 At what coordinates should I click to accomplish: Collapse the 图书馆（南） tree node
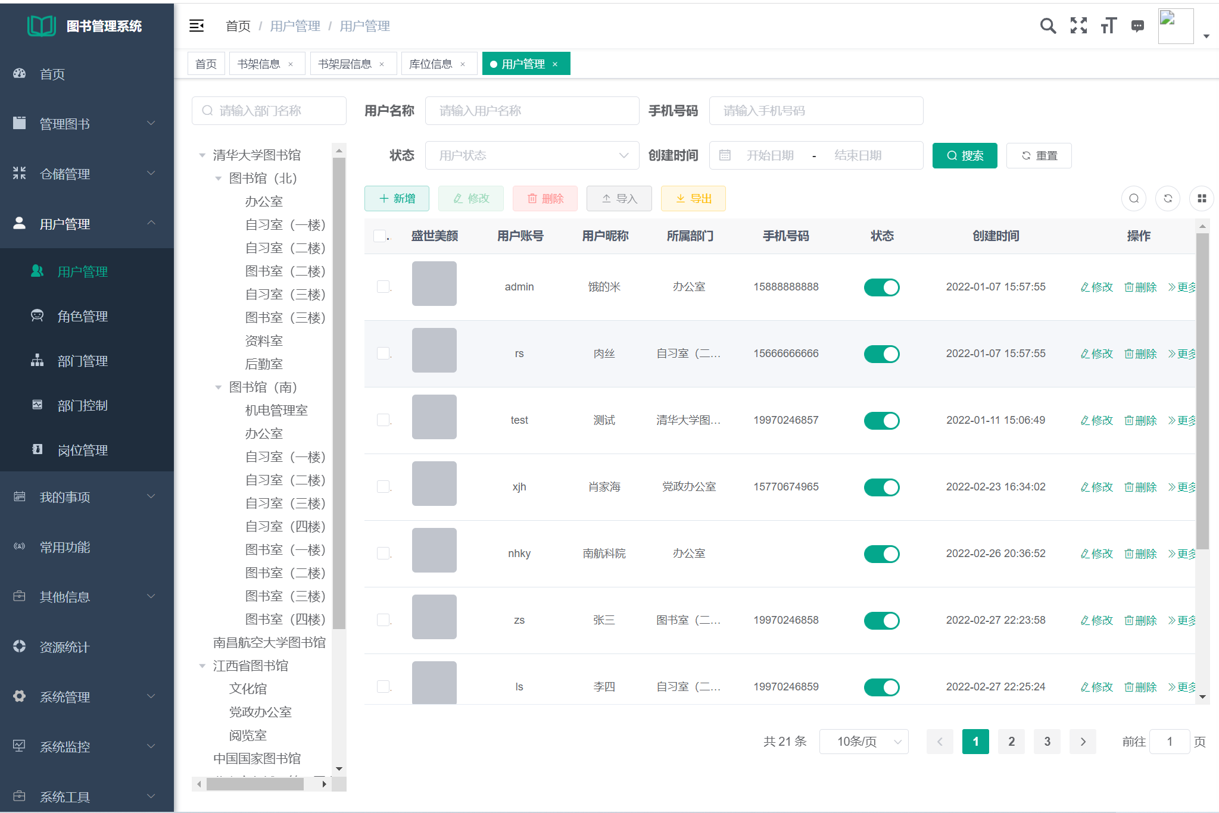click(x=219, y=387)
